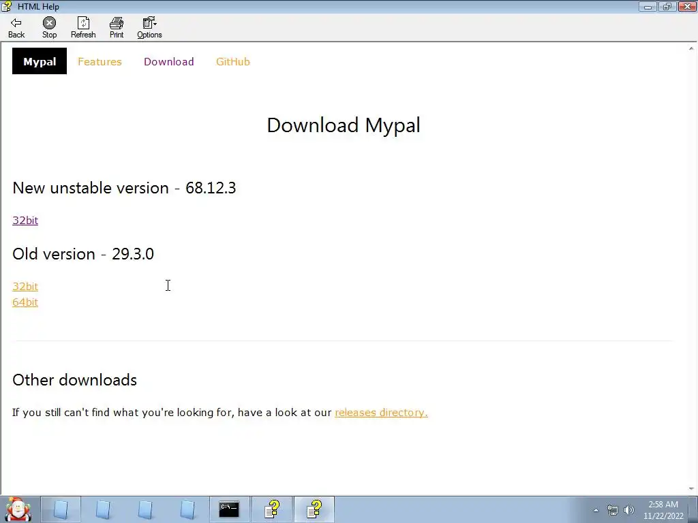Open the GitHub navigation link
This screenshot has width=698, height=523.
(x=233, y=62)
